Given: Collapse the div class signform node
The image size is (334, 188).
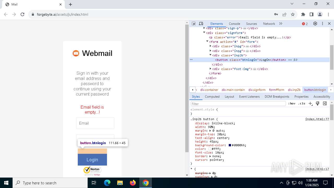Looking at the screenshot, I should (204, 33).
